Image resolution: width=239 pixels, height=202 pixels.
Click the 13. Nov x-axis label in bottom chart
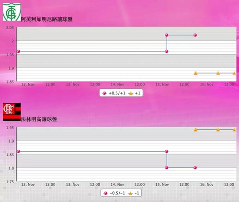73,184
